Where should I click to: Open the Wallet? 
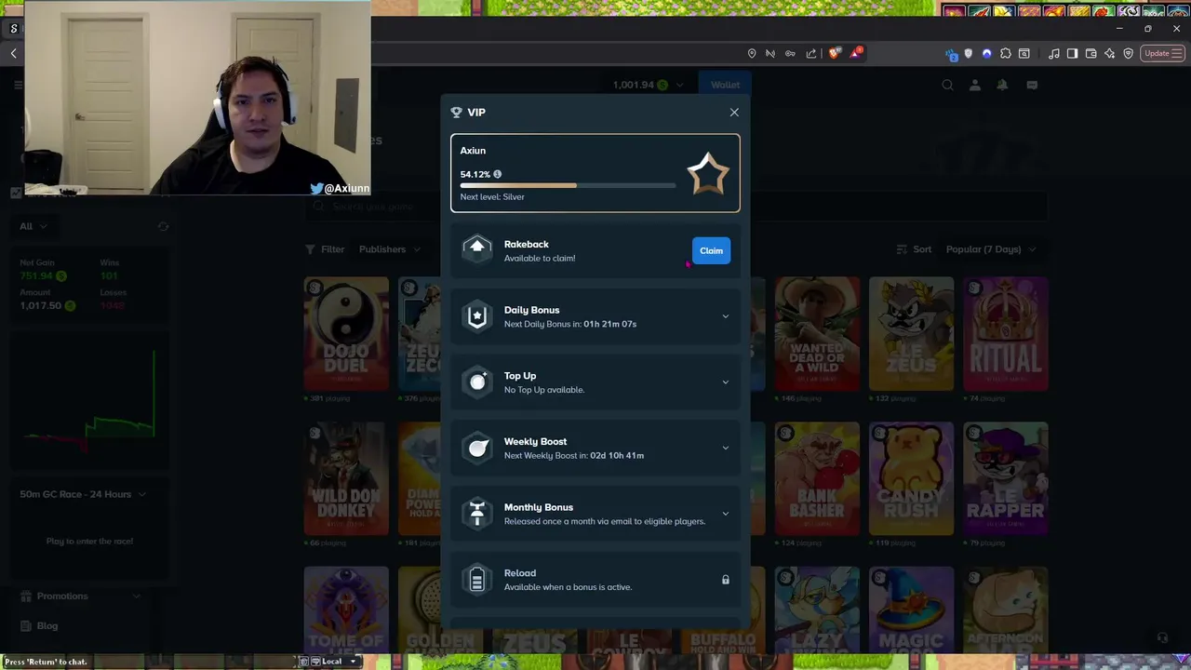(725, 85)
